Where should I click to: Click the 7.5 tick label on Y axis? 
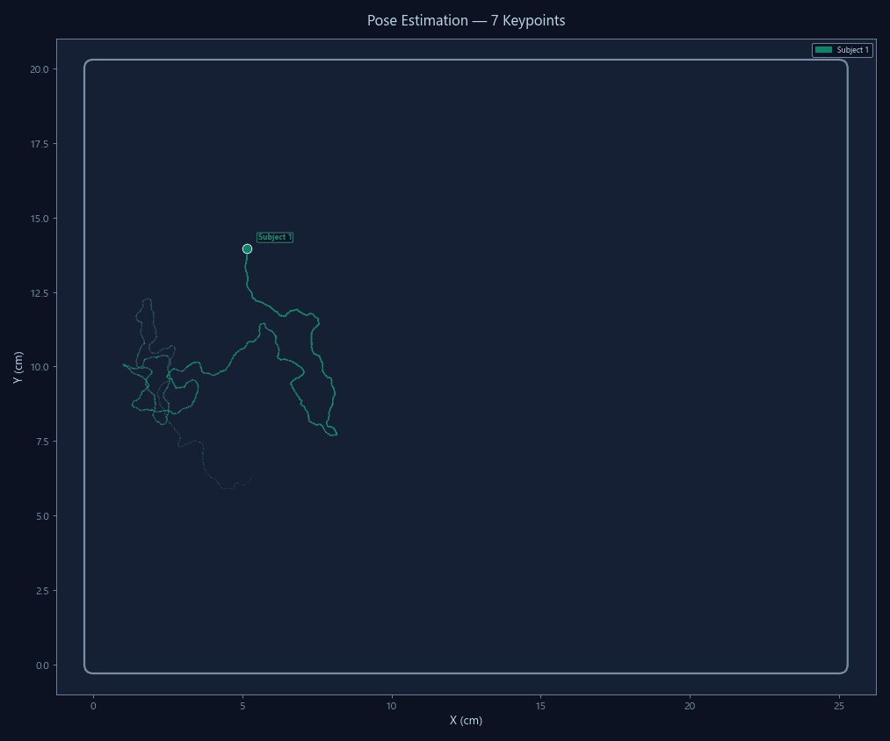[39, 442]
